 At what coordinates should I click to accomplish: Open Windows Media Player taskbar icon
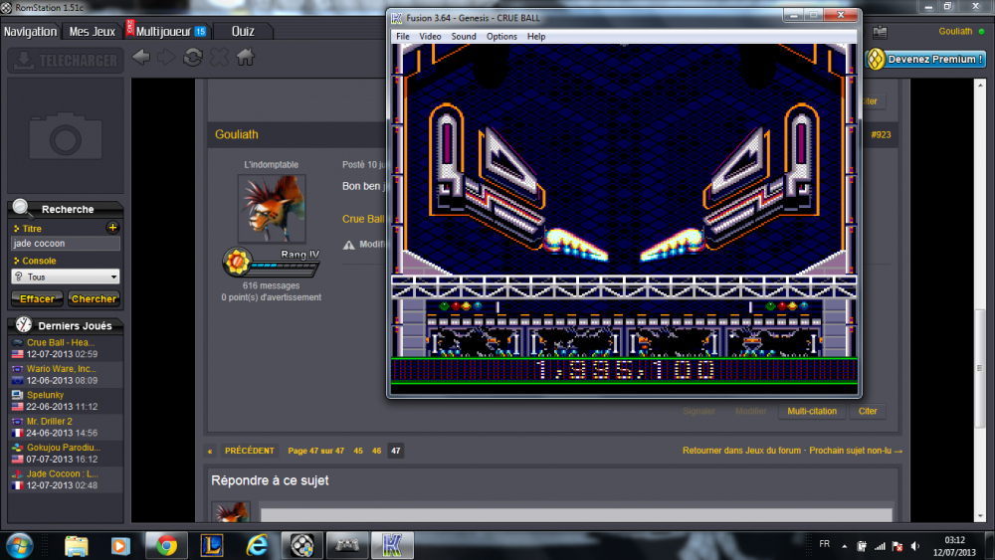[120, 545]
